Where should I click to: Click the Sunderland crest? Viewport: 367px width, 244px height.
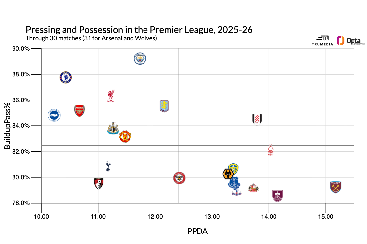253,188
